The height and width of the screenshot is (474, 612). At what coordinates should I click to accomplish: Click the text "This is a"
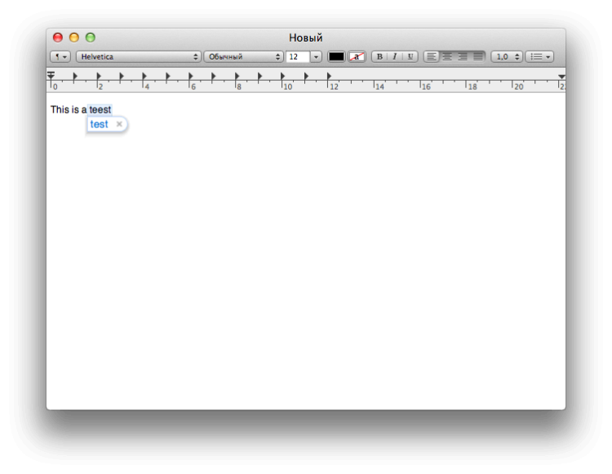click(x=69, y=109)
